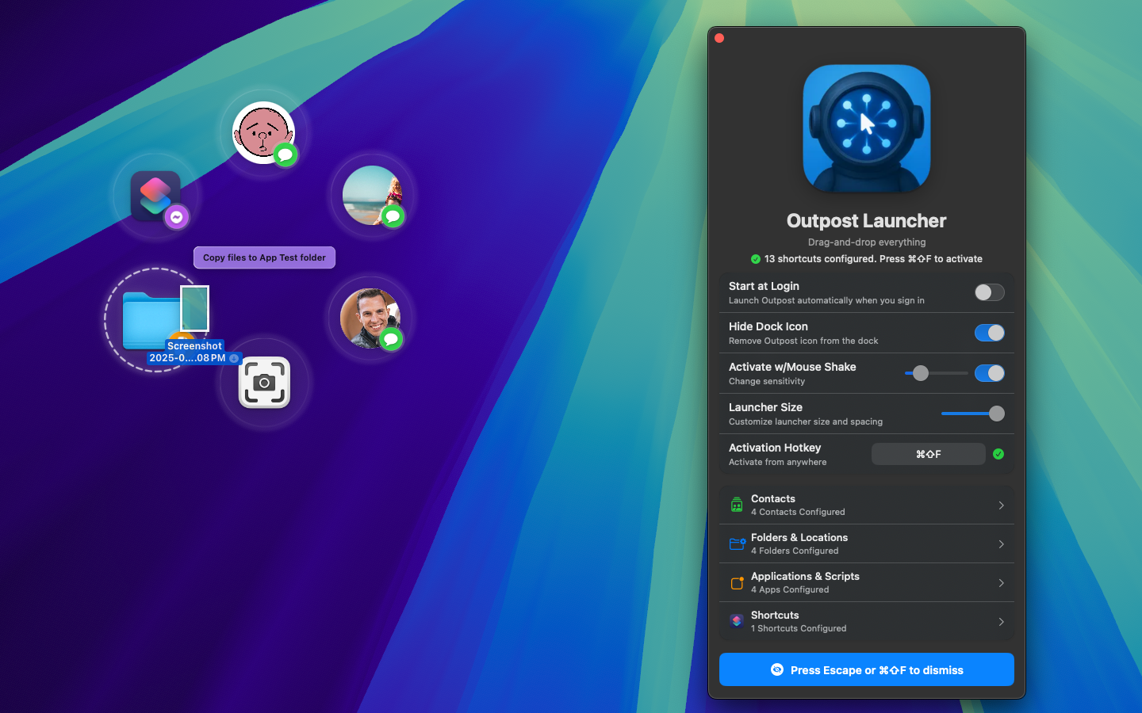The height and width of the screenshot is (713, 1142).
Task: Click the Messages badge on the smiling man contact
Action: coord(391,339)
